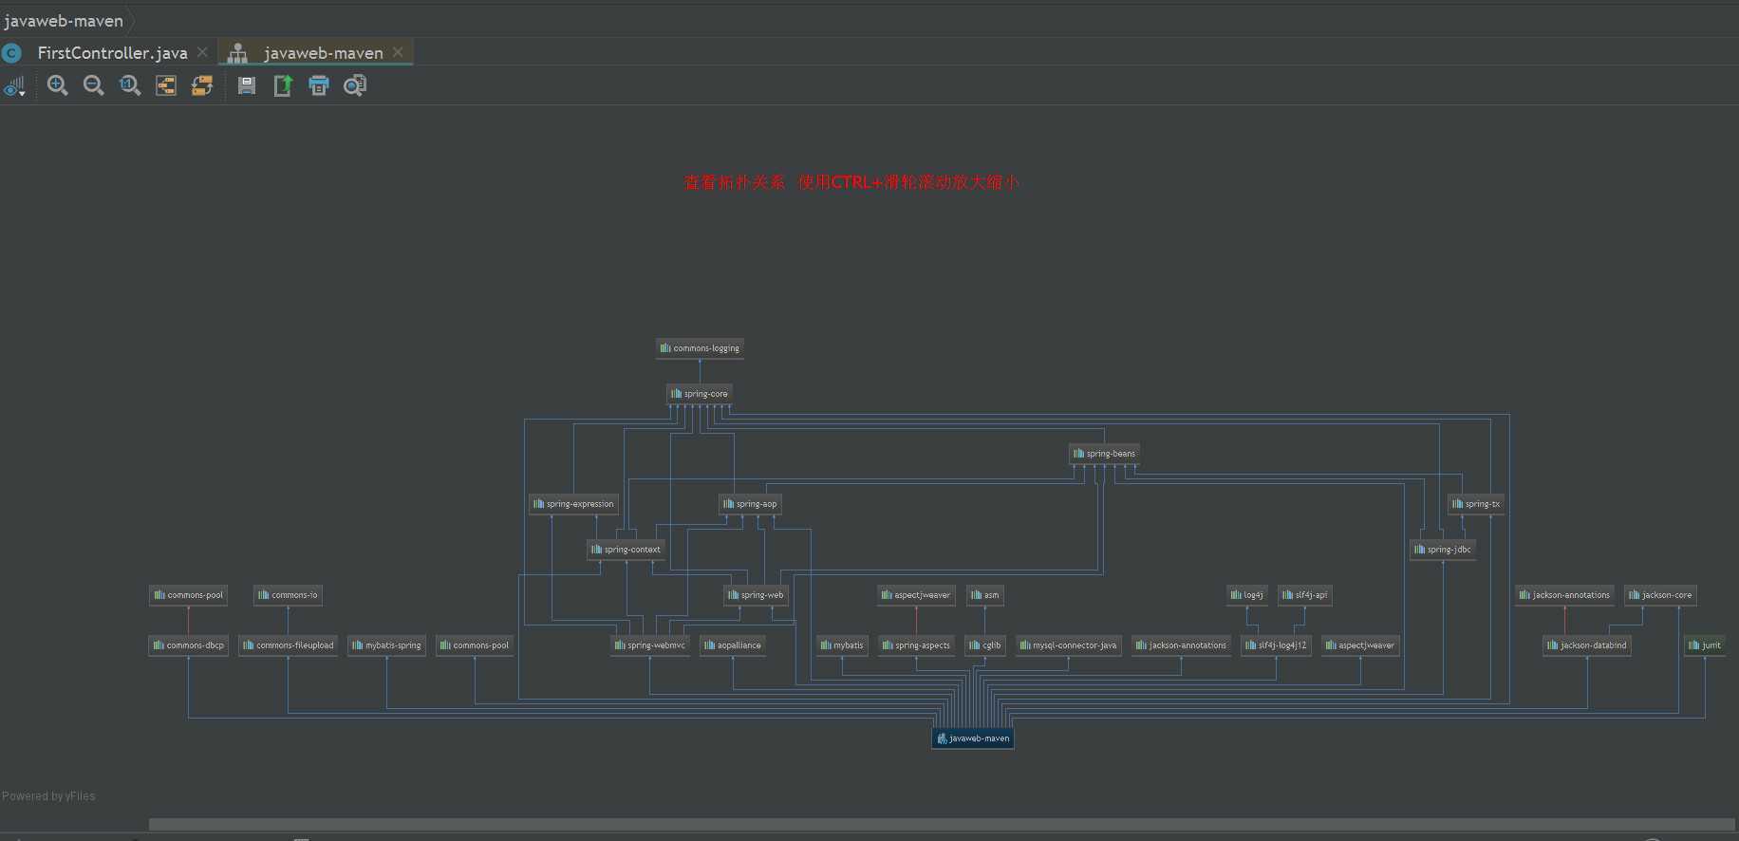Select the commons-dbcp node
The width and height of the screenshot is (1739, 841).
click(x=189, y=645)
